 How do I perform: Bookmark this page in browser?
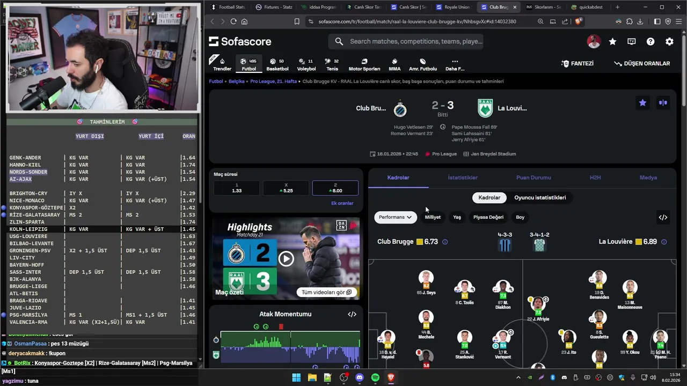click(297, 21)
